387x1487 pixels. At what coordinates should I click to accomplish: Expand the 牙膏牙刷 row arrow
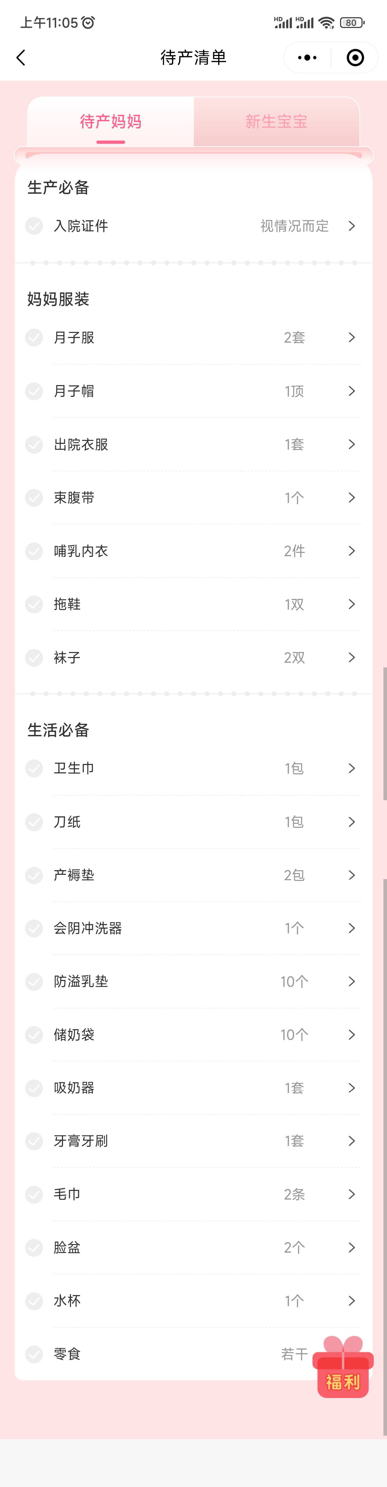click(x=351, y=1141)
